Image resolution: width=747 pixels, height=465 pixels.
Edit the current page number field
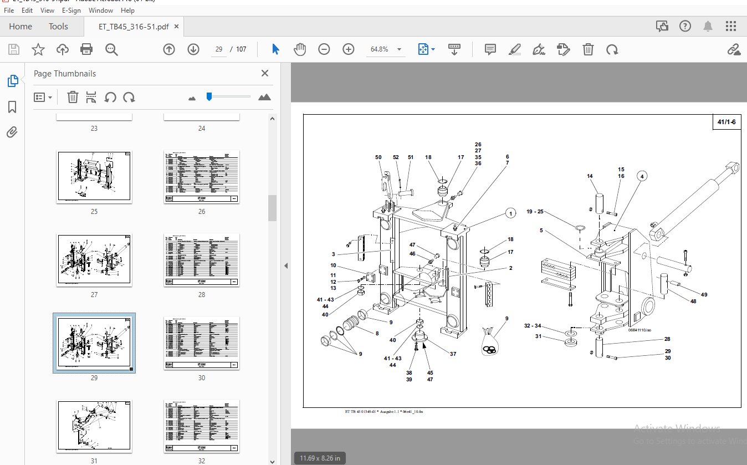click(x=219, y=49)
